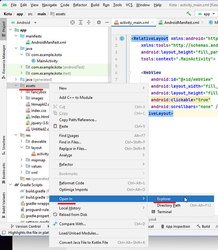Click the class gutter icon beside line 1
The height and width of the screenshot is (250, 218).
pos(122,39)
